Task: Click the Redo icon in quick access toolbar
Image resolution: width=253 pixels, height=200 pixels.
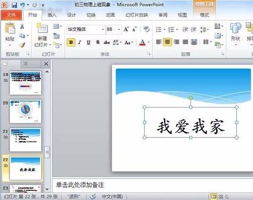Action: click(34, 5)
